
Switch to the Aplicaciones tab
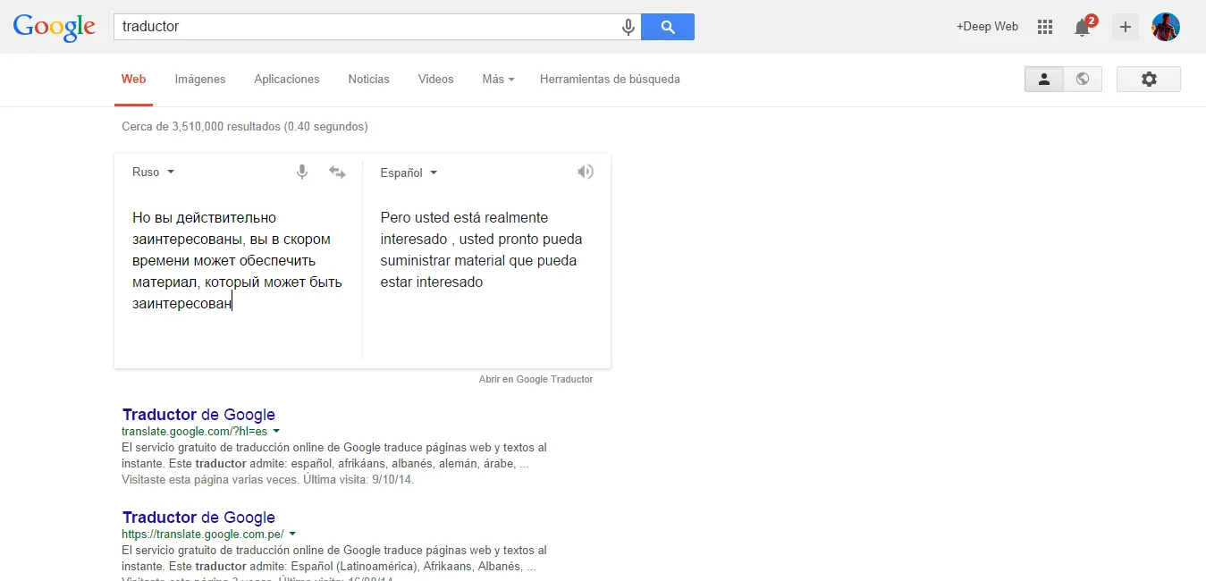click(x=287, y=79)
